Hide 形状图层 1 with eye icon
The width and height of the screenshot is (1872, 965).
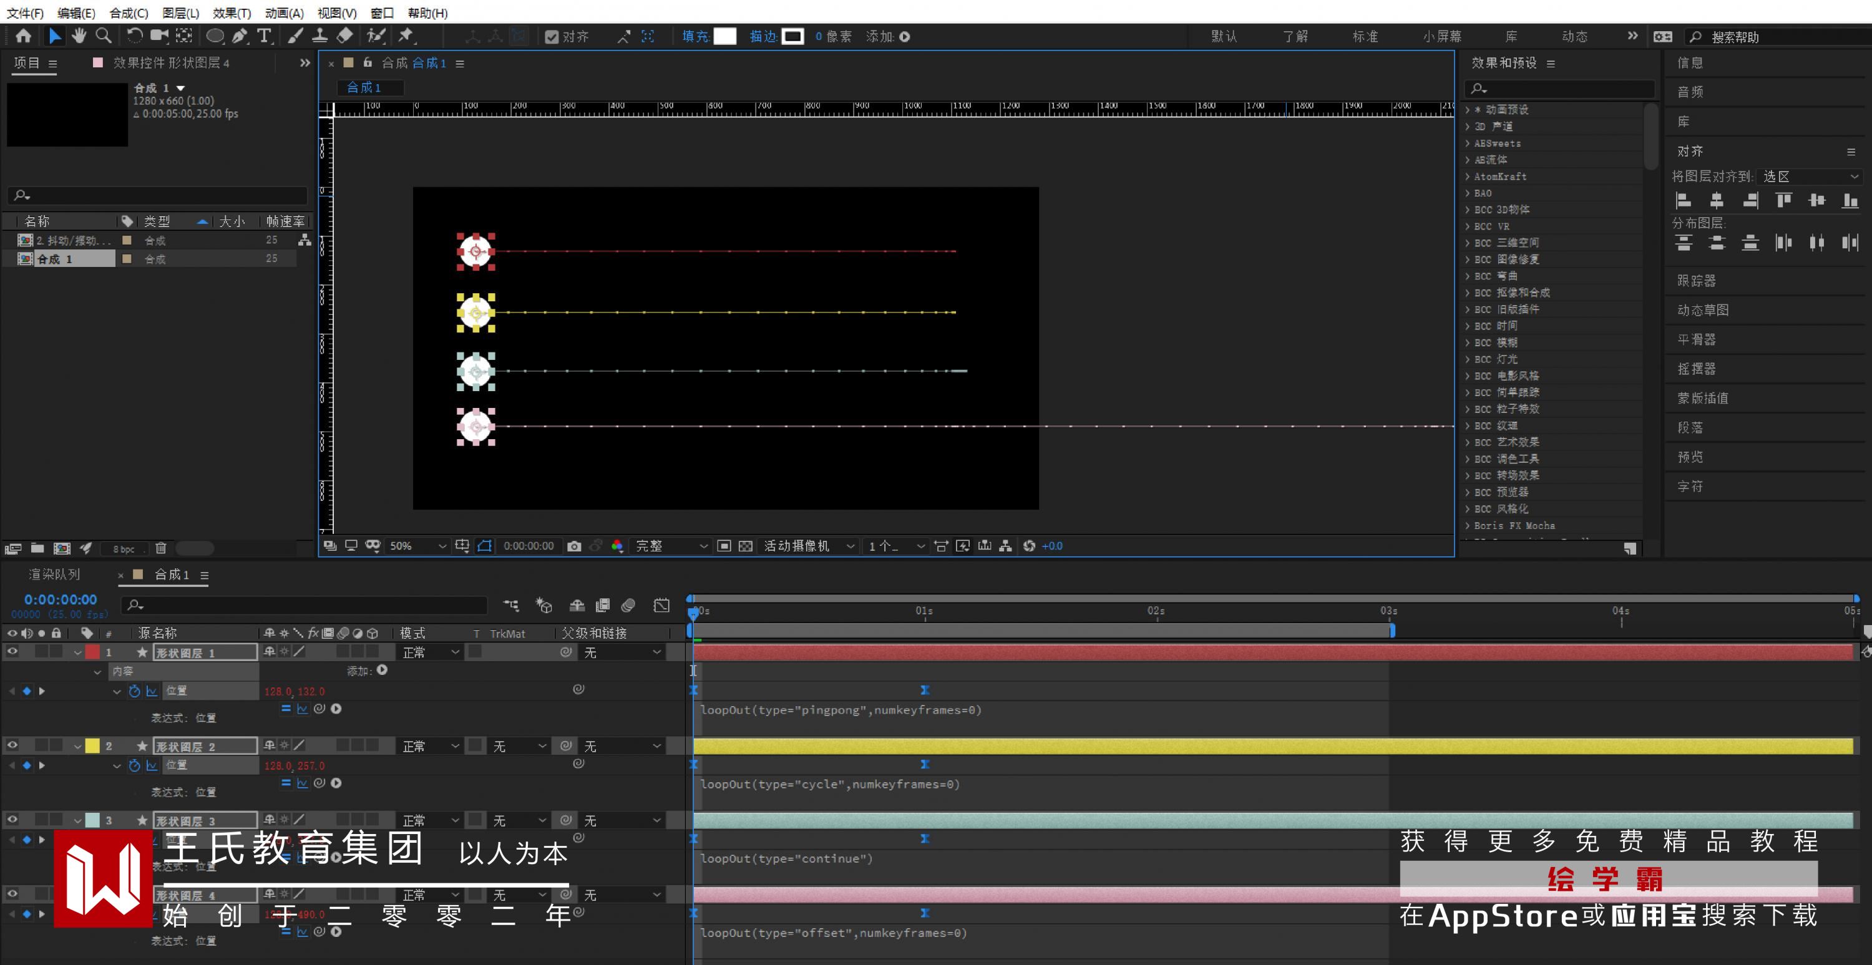tap(12, 652)
